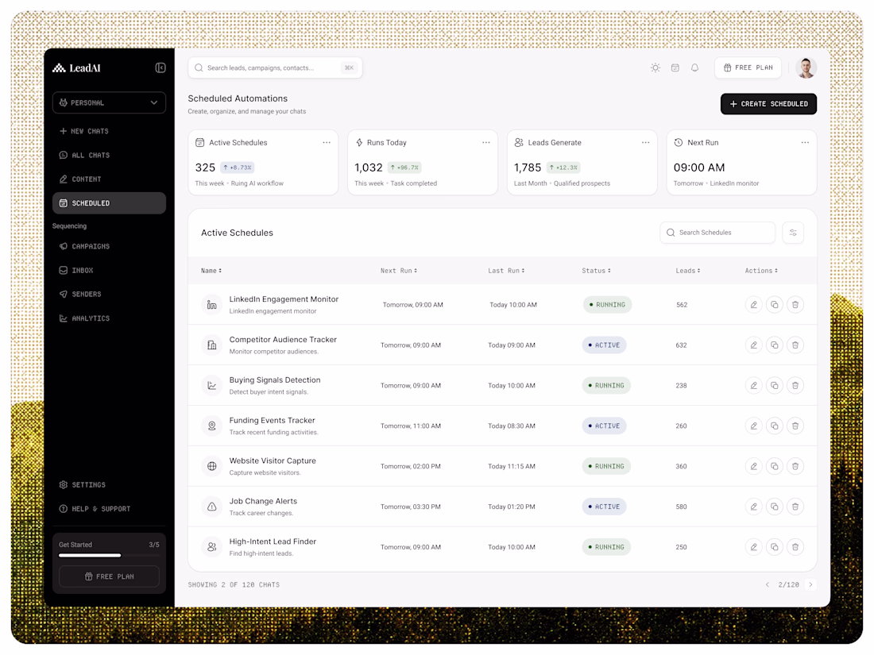Click the Get Started progress bar

[110, 555]
